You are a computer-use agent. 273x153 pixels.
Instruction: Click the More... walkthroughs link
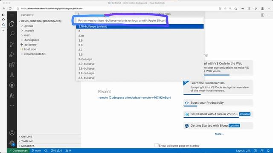point(219,134)
